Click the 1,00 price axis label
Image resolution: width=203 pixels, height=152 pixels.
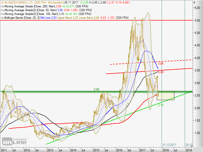tap(197, 133)
